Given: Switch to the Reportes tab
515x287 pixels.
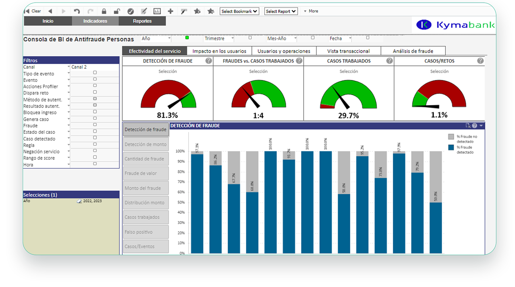Looking at the screenshot, I should coord(142,21).
